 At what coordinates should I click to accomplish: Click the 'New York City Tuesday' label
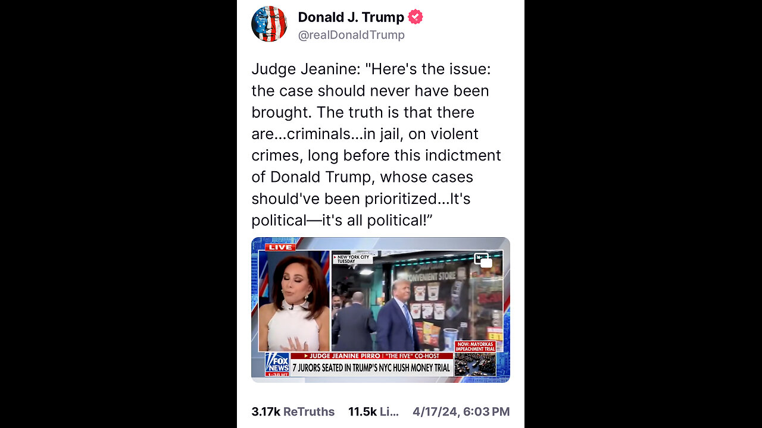(x=352, y=259)
